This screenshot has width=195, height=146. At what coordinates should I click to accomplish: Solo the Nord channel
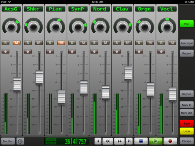tap(94, 43)
